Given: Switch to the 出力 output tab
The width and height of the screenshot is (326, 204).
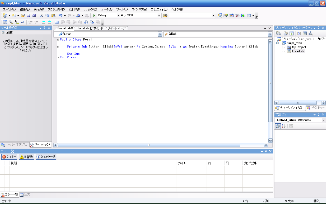Looking at the screenshot, I should coord(25,195).
